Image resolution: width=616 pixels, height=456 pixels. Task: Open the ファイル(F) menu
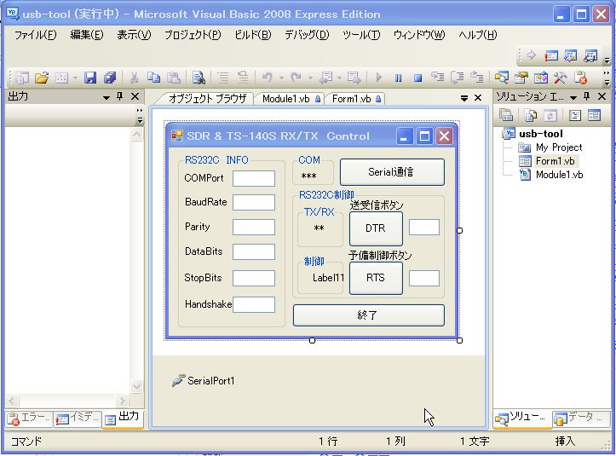click(35, 35)
